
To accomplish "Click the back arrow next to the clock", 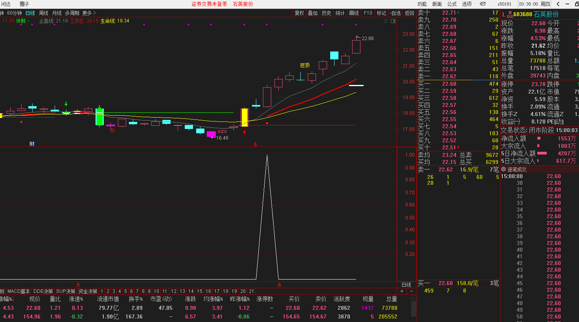I will [x=558, y=4].
